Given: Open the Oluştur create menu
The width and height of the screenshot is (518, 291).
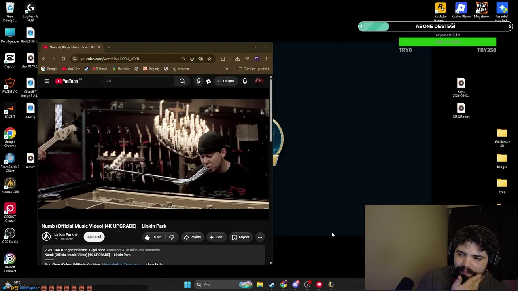Looking at the screenshot, I should pyautogui.click(x=225, y=81).
